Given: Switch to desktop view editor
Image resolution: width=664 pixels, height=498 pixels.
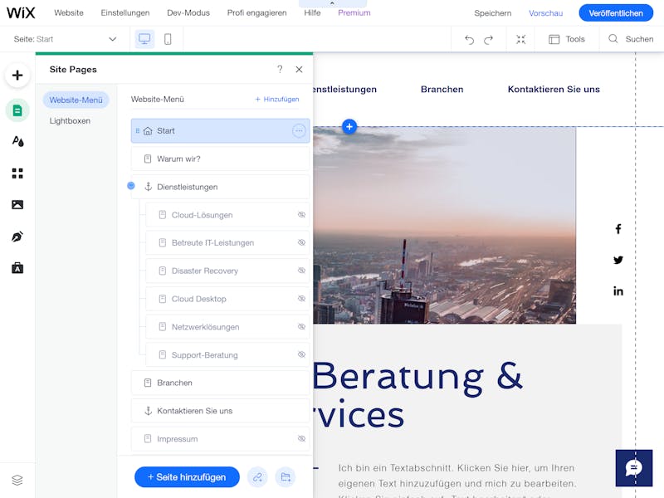Looking at the screenshot, I should point(144,39).
